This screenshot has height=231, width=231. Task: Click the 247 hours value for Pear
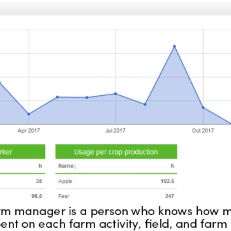170,196
